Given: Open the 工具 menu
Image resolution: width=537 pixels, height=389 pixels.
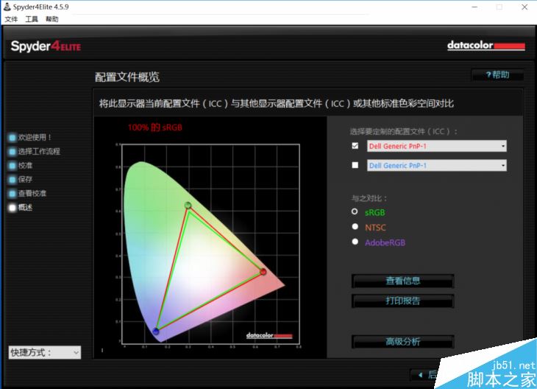Looking at the screenshot, I should [x=32, y=19].
